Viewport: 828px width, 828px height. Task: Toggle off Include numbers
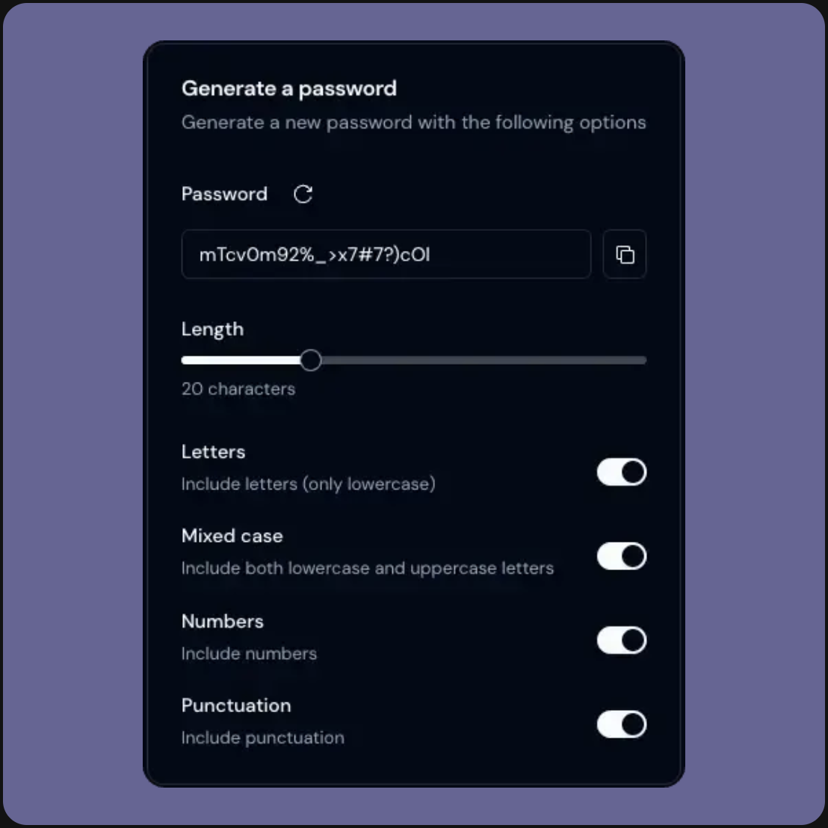pos(622,640)
